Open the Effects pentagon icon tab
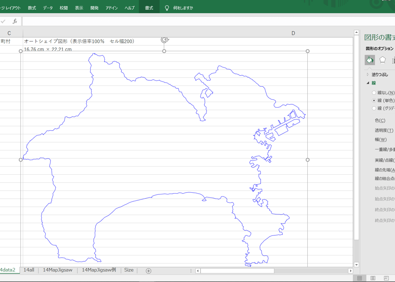This screenshot has height=282, width=395. [383, 60]
